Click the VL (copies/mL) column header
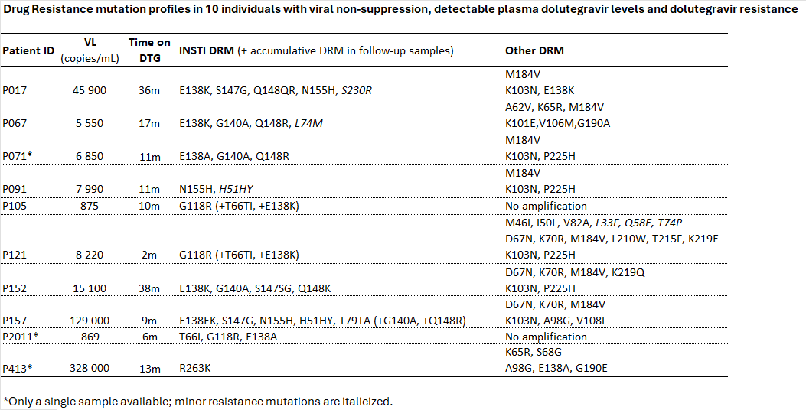Screen dimensions: 806x410 click(90, 50)
